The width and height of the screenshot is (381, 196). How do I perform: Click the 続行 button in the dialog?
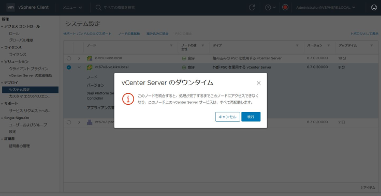pos(251,117)
